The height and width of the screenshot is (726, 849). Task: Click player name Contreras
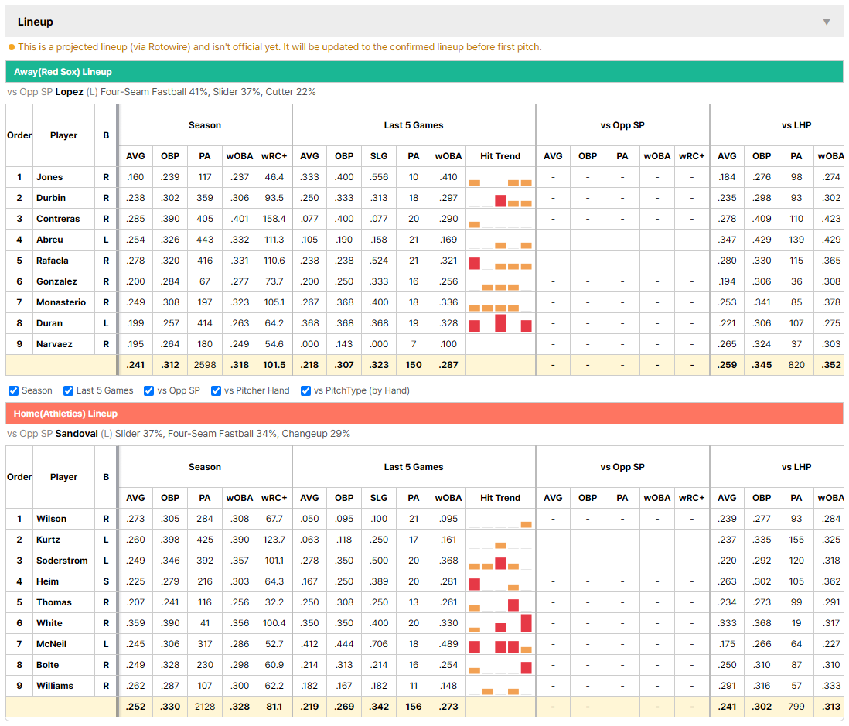58,219
